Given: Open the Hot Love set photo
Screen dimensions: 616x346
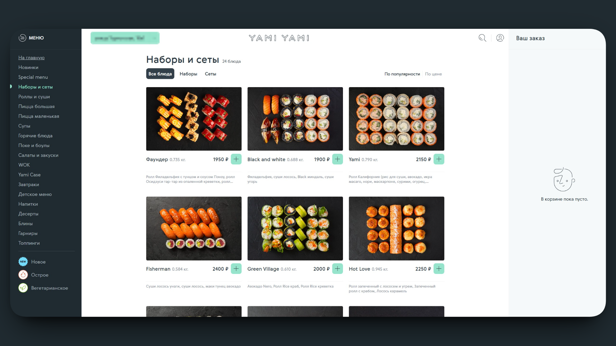Looking at the screenshot, I should [x=397, y=228].
